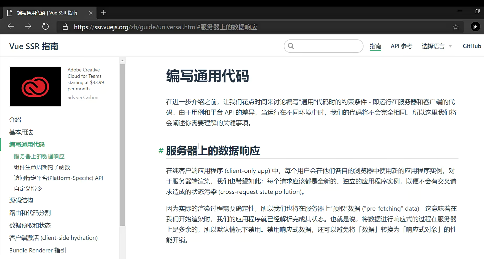Open the browser profile avatar icon
484x259 pixels.
coord(475,27)
